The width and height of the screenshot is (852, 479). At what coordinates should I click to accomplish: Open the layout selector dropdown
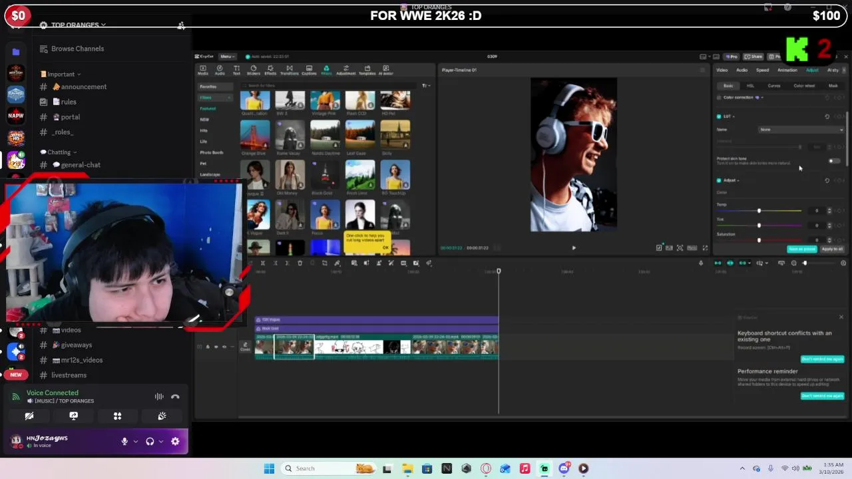[704, 57]
